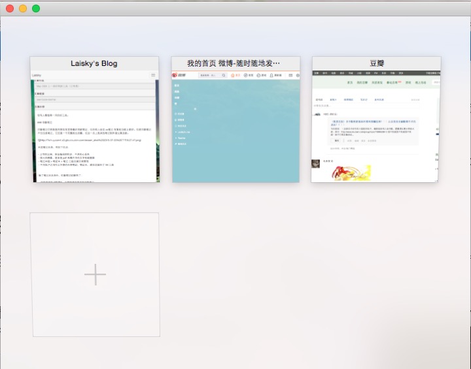Minimize the window using the yellow button
The height and width of the screenshot is (369, 471).
pyautogui.click(x=23, y=8)
